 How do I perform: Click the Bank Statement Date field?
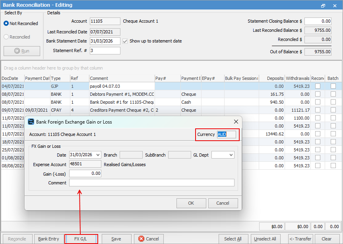(x=105, y=41)
